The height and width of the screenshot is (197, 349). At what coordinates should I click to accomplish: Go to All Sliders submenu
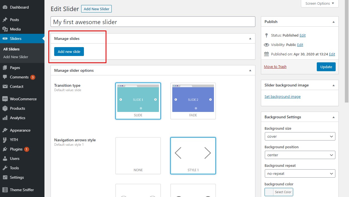pos(11,49)
